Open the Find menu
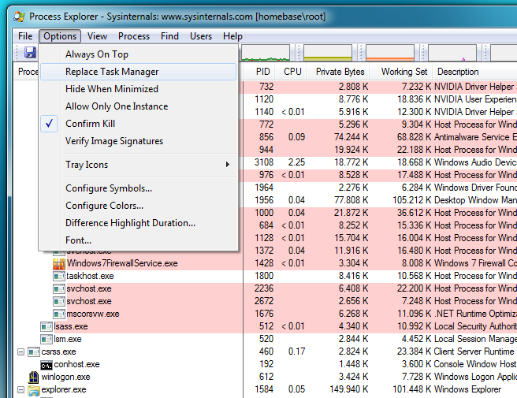Viewport: 517px width, 398px height. click(x=169, y=36)
